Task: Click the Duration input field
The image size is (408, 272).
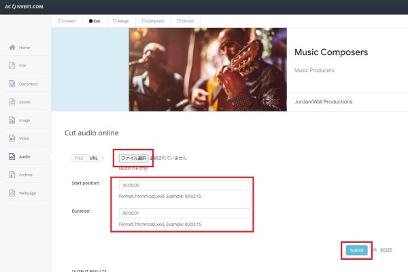Action: tap(184, 213)
